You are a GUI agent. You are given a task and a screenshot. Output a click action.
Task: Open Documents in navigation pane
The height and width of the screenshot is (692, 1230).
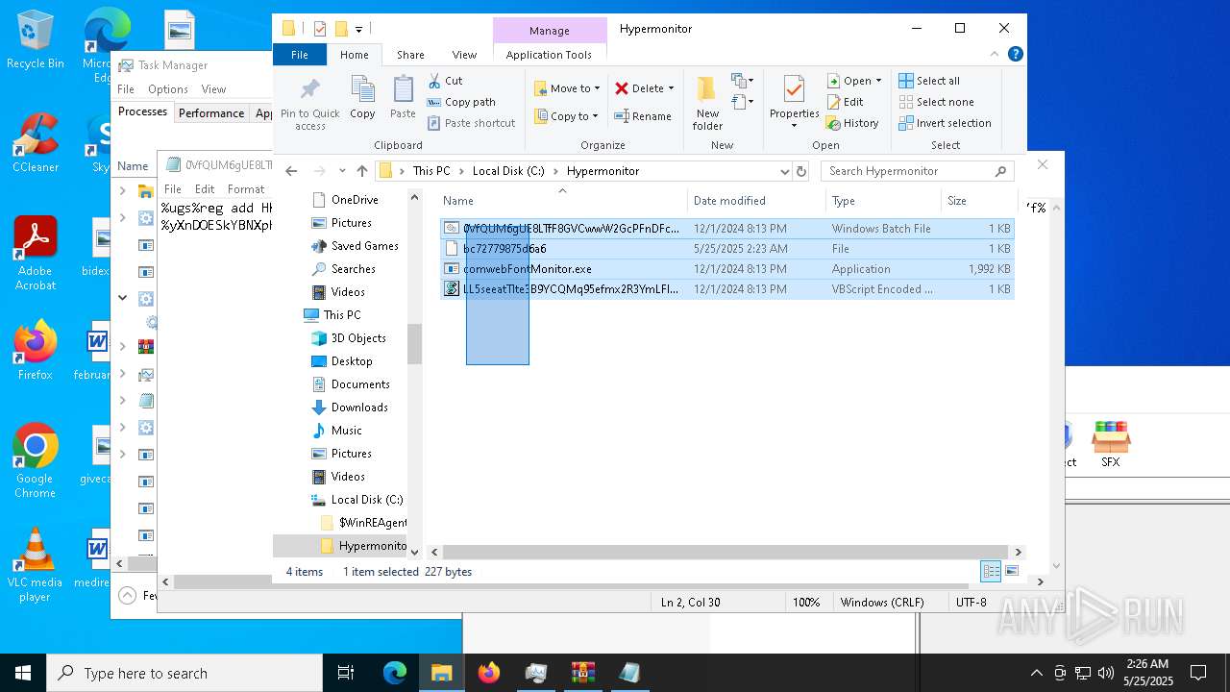(360, 384)
